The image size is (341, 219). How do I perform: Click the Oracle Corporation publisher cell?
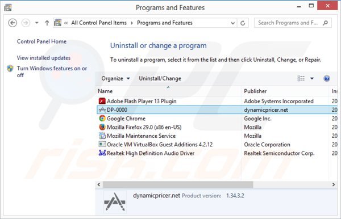[267, 145]
